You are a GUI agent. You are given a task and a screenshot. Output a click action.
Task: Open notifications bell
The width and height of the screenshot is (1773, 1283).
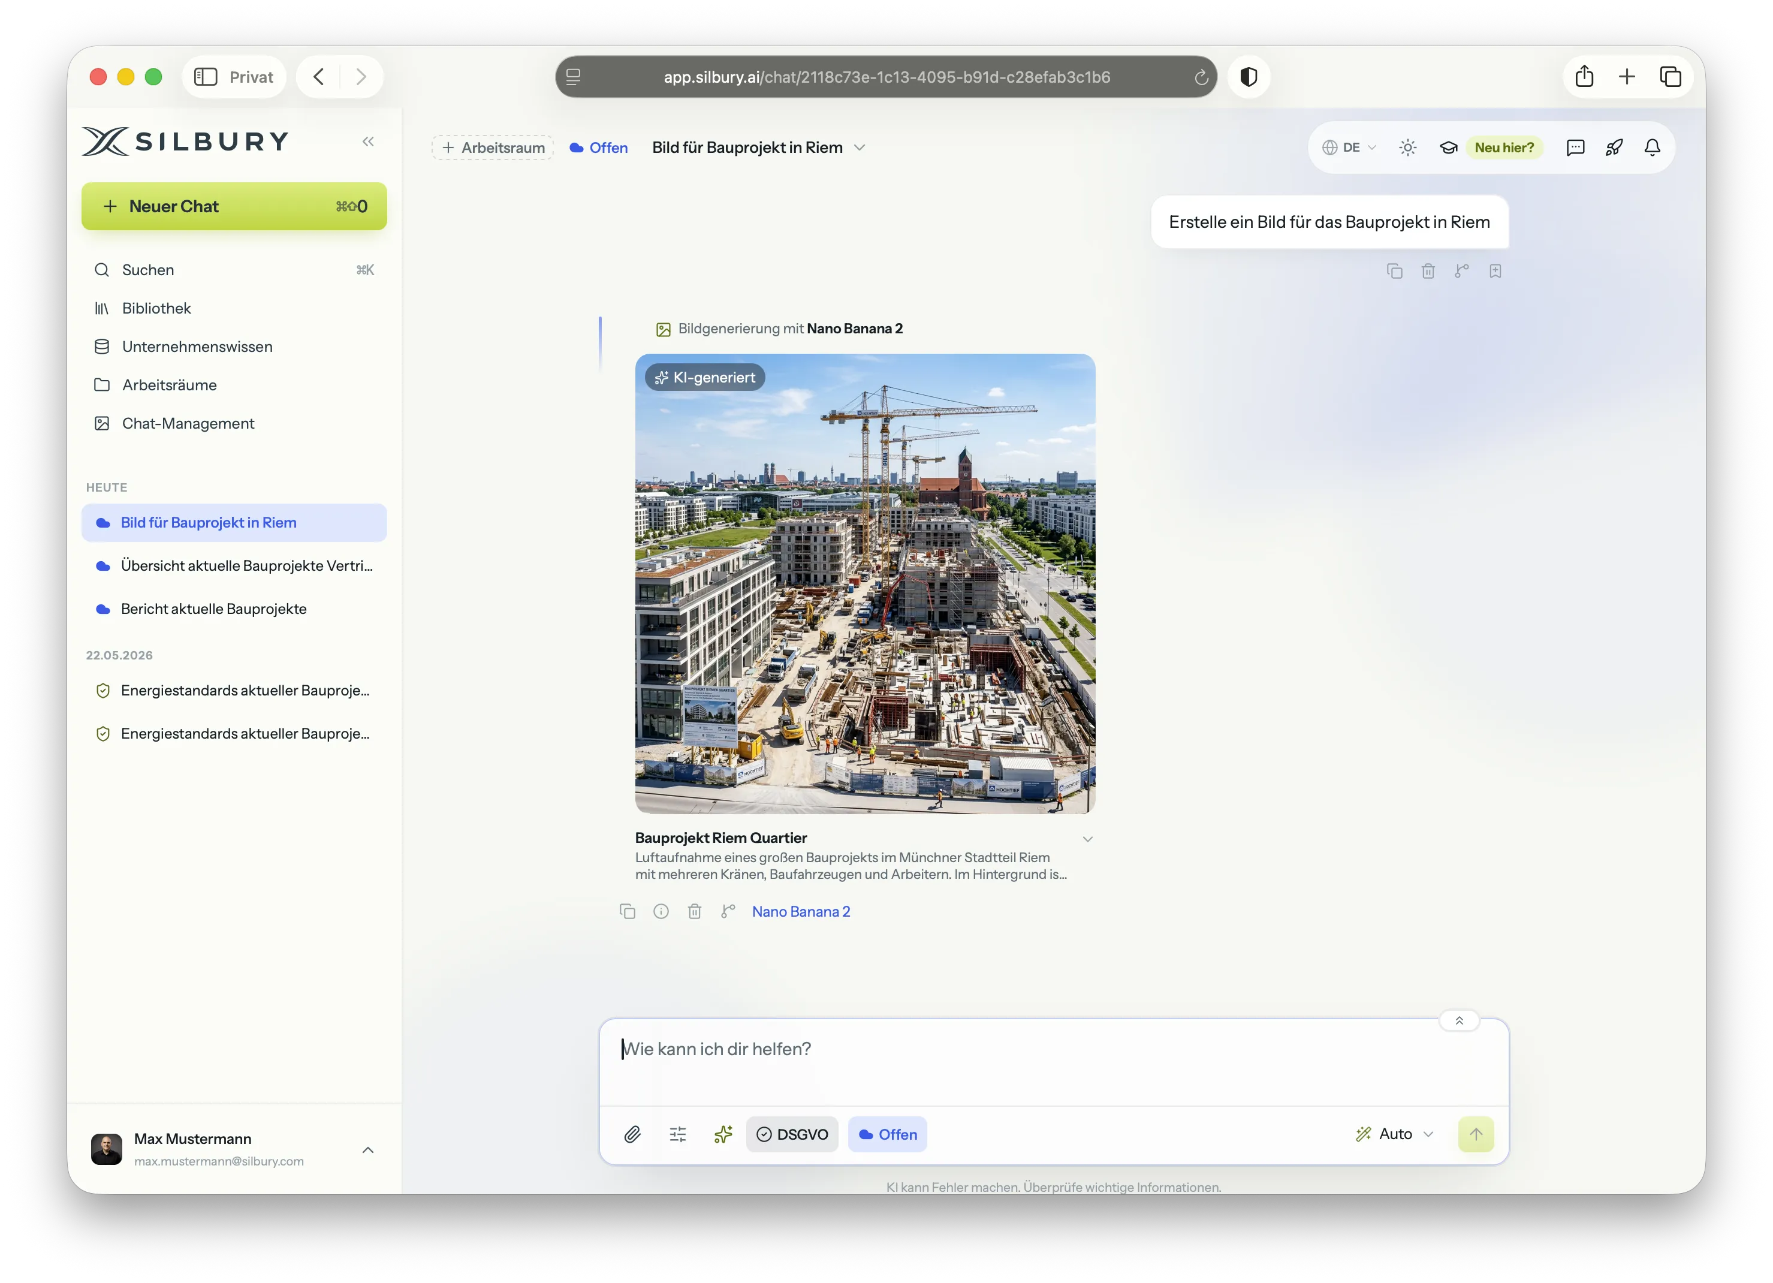(x=1653, y=147)
